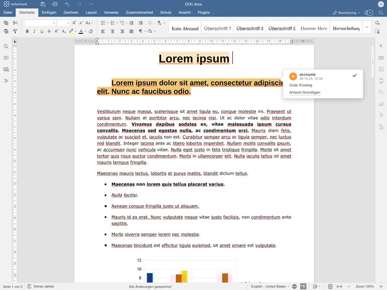Open the Zusammenarbeit tab

click(x=139, y=12)
